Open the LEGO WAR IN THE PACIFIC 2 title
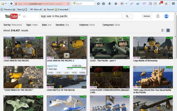 [x=61, y=61]
